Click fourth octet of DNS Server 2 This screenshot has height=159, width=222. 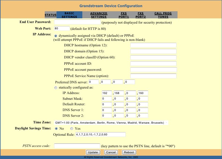(x=143, y=116)
